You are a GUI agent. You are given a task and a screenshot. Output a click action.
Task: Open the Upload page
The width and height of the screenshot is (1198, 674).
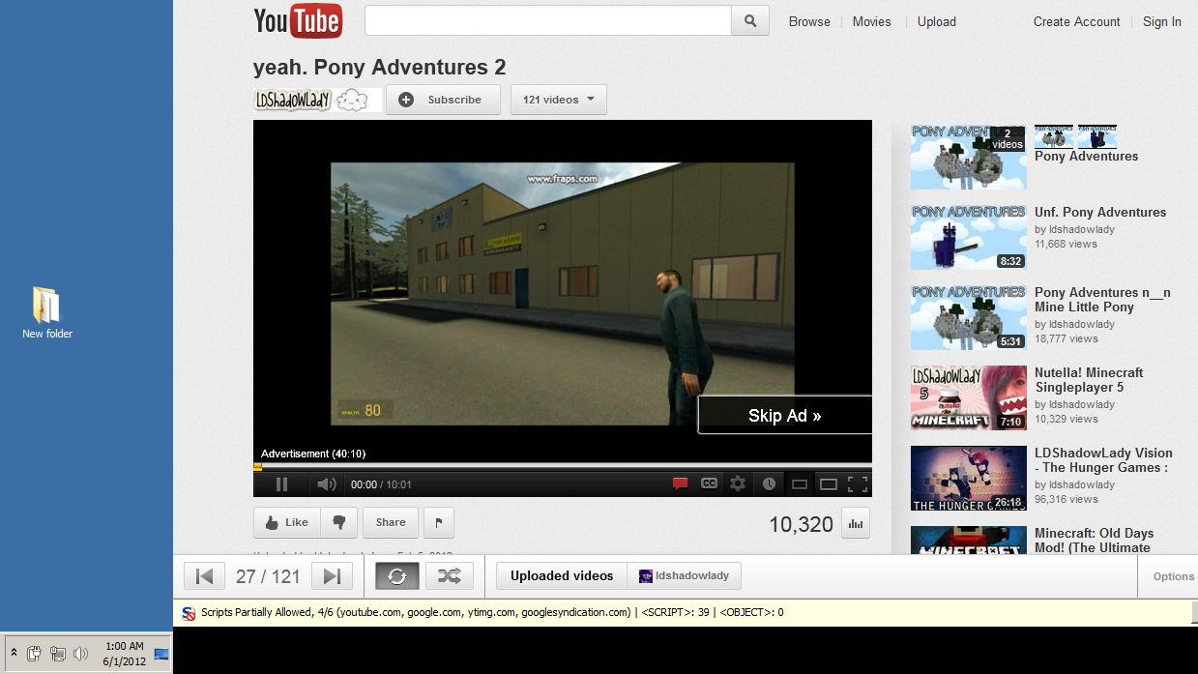coord(936,21)
